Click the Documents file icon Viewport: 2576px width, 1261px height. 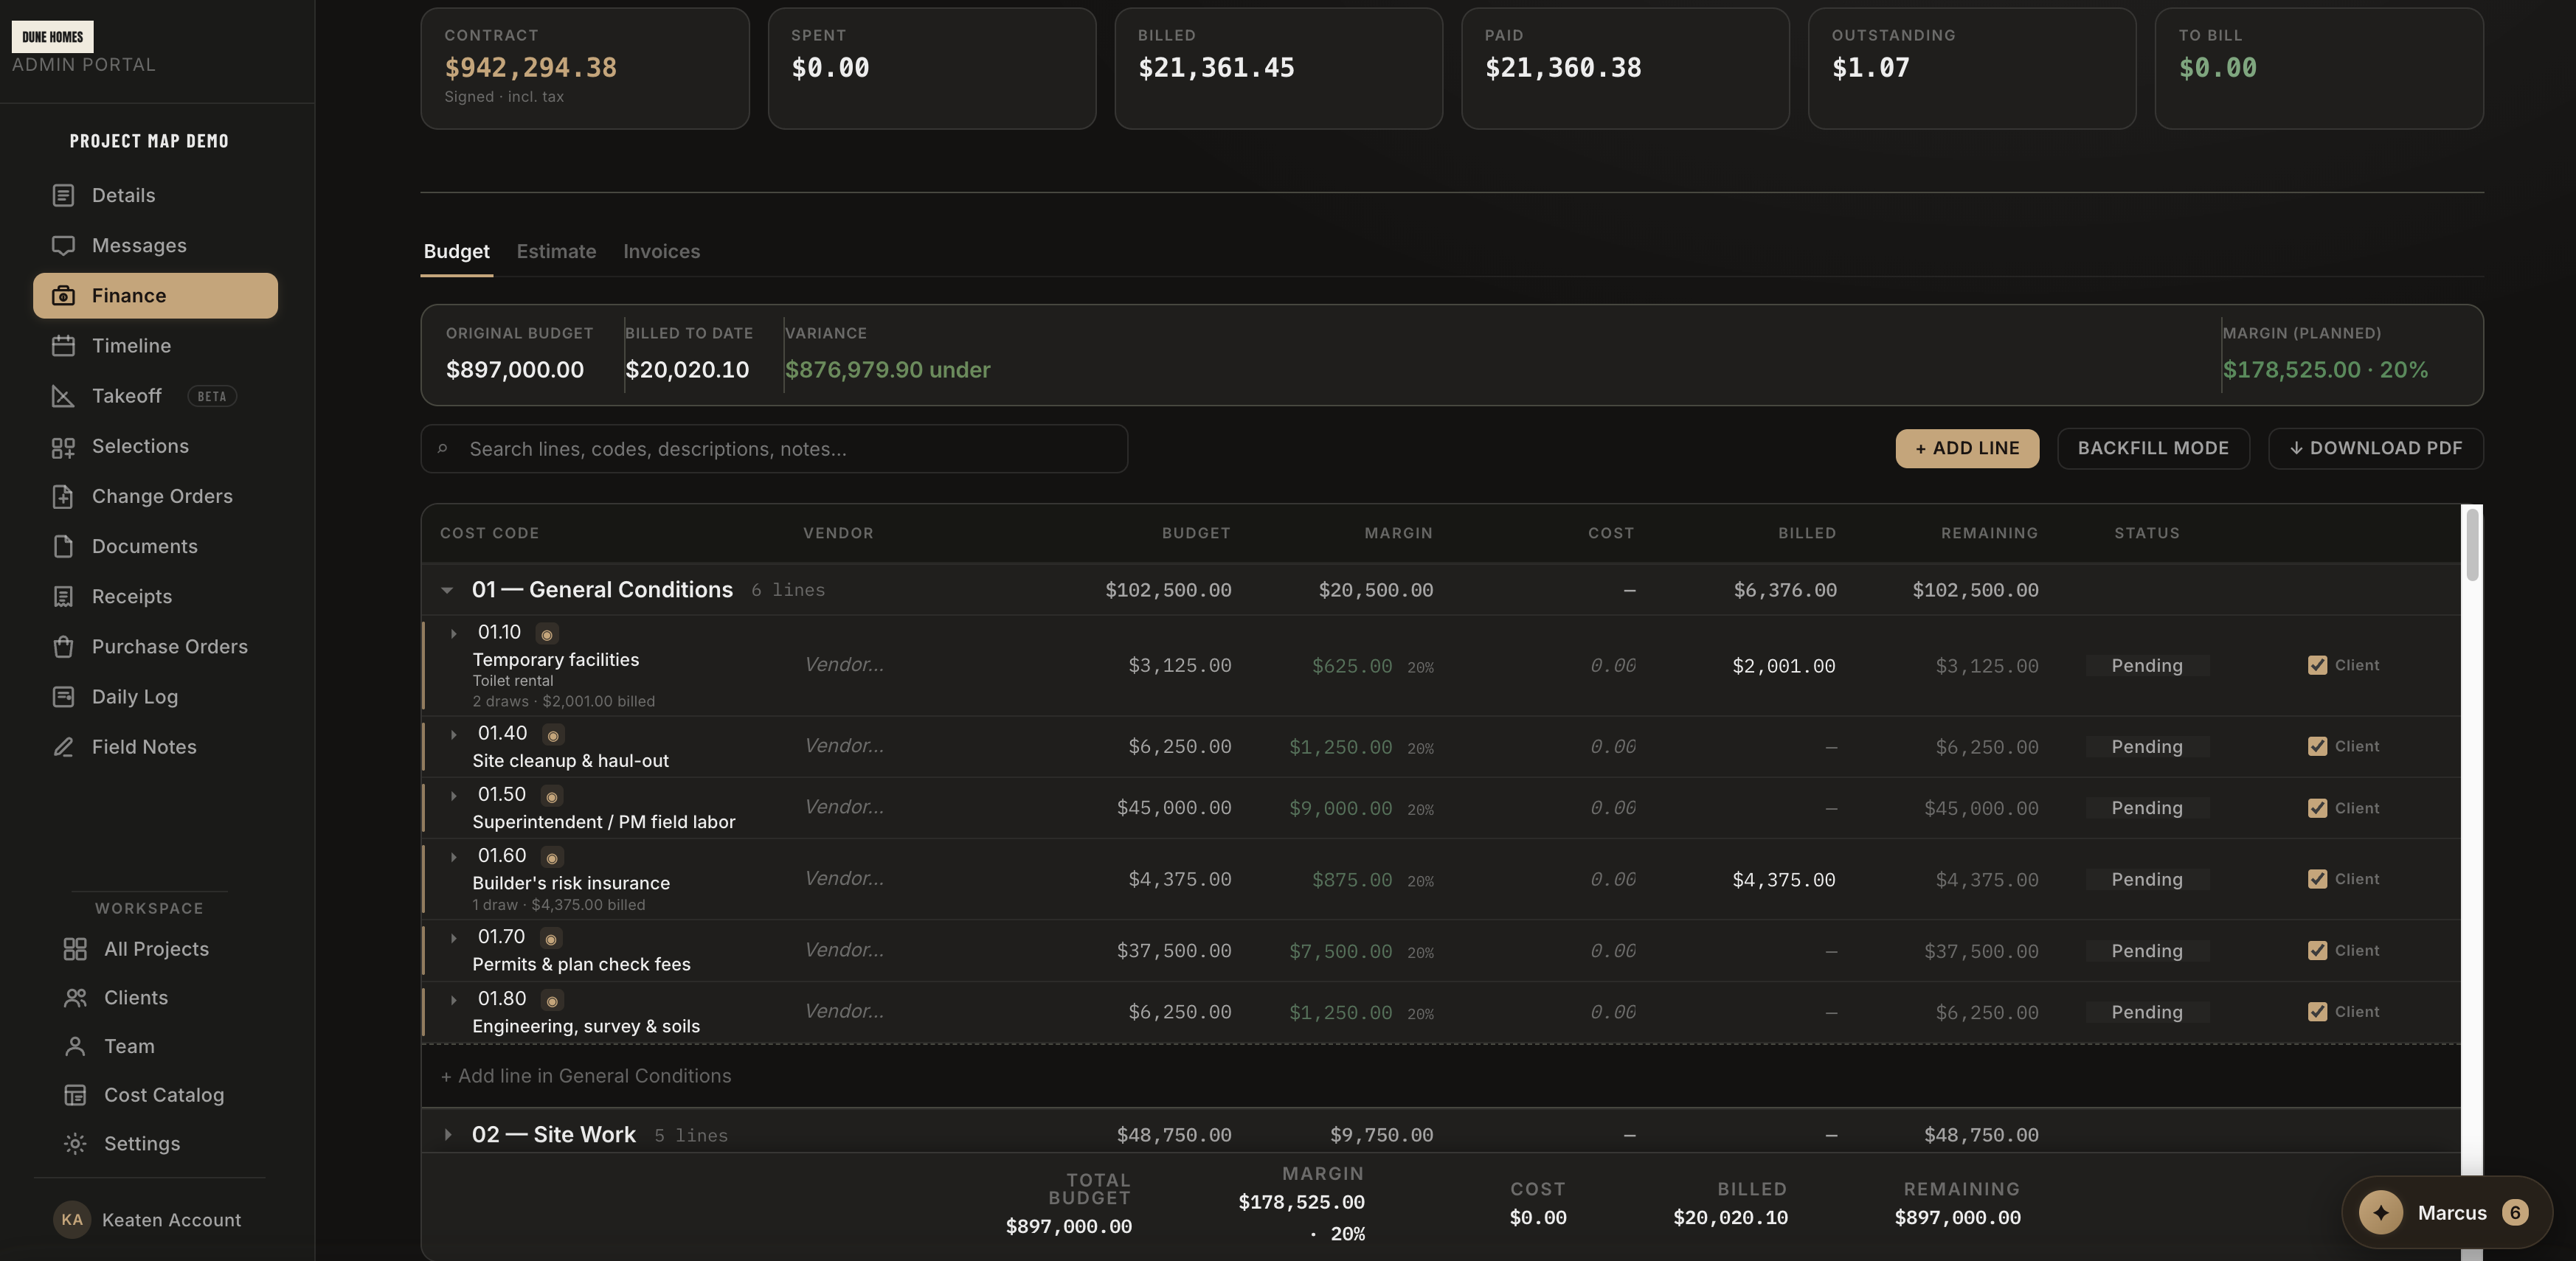click(63, 546)
